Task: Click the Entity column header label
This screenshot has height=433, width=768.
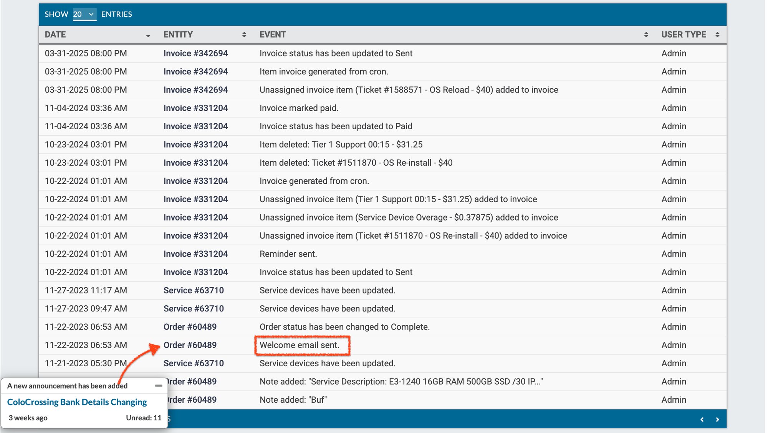Action: coord(178,35)
